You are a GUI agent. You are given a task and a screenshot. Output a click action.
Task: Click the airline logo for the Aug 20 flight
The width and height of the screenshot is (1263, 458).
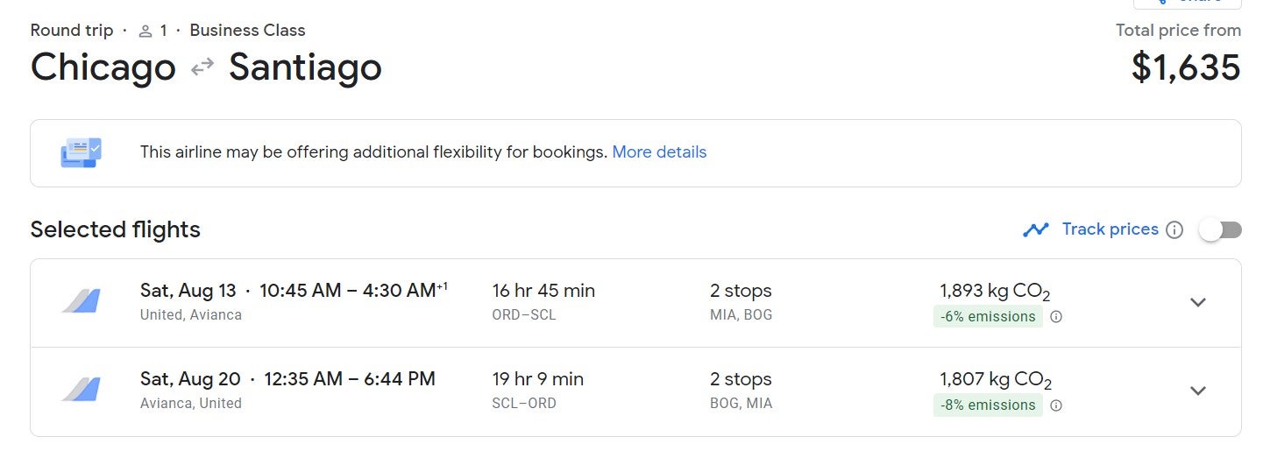point(82,390)
